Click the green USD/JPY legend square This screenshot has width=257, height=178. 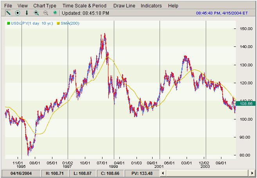click(x=8, y=23)
